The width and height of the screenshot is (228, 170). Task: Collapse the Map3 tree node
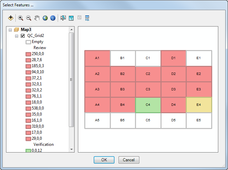10,30
